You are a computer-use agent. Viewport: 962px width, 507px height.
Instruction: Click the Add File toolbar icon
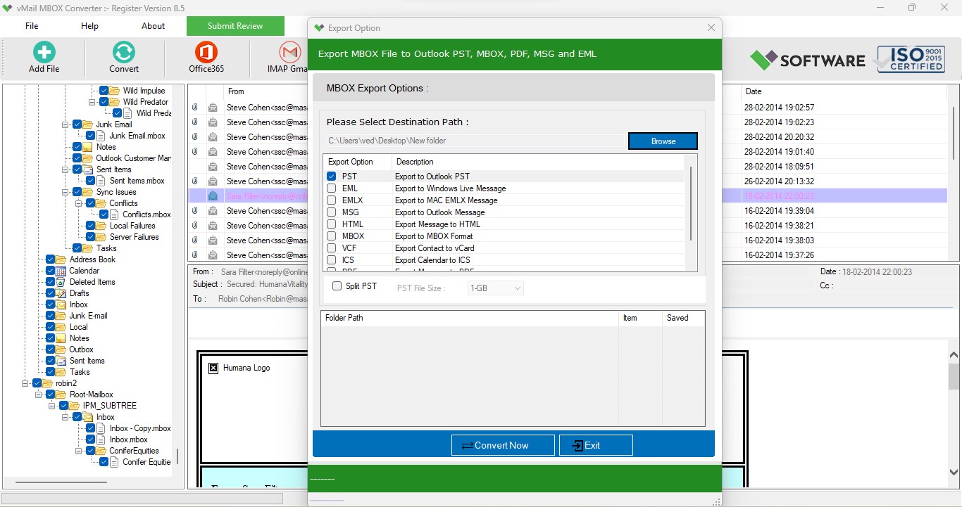click(x=44, y=52)
